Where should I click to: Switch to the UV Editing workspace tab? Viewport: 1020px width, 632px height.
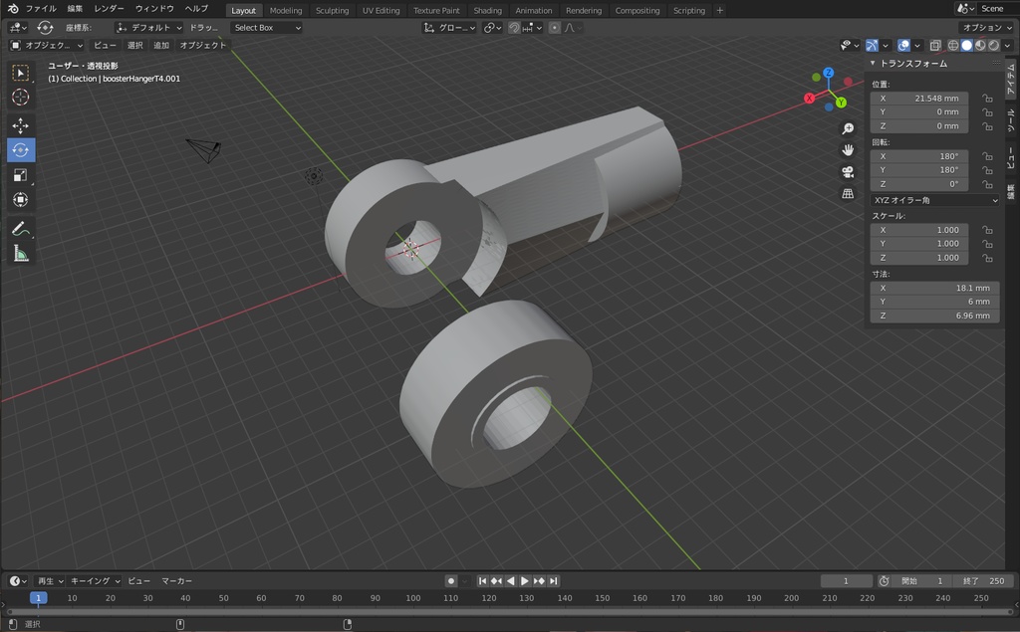click(381, 10)
